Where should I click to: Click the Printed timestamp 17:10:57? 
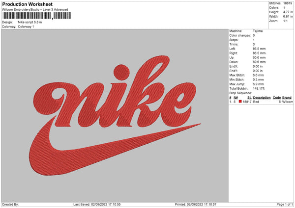tap(210, 204)
